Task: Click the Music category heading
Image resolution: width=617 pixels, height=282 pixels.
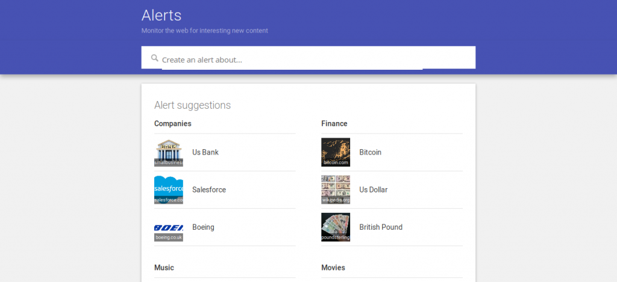Action: [x=164, y=268]
